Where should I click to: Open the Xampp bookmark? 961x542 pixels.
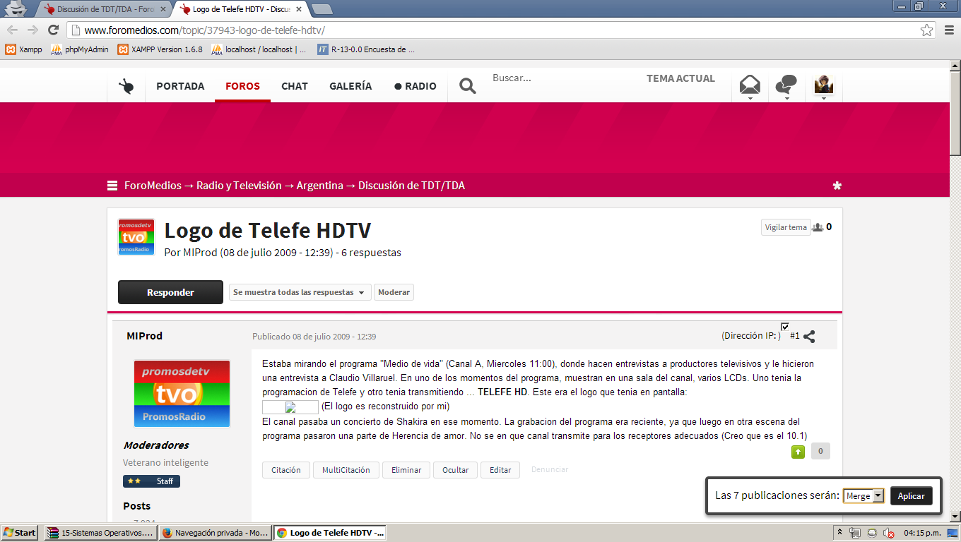click(x=23, y=49)
